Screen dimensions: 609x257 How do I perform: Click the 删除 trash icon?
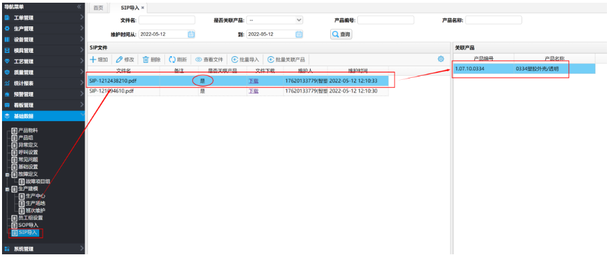pos(145,60)
